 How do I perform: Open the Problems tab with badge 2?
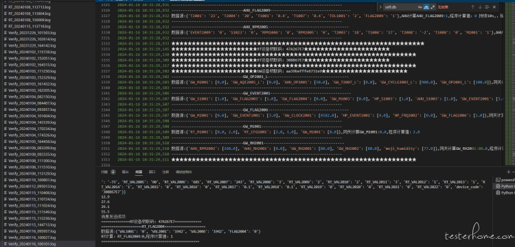point(108,172)
